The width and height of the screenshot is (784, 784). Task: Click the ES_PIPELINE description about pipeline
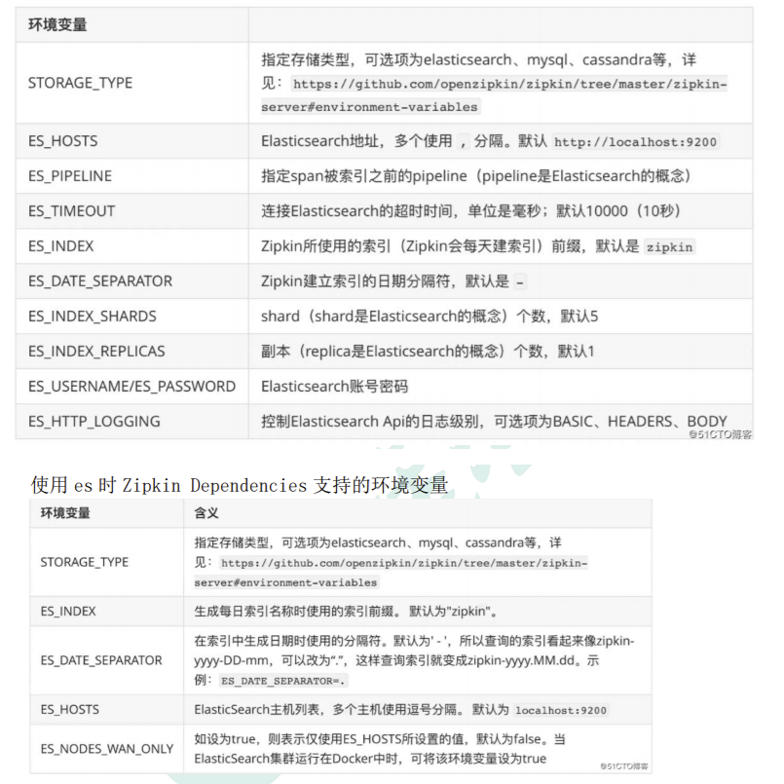coord(476,176)
